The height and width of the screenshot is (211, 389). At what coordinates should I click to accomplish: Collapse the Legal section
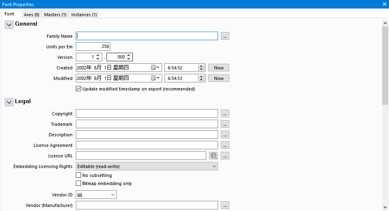(9, 102)
